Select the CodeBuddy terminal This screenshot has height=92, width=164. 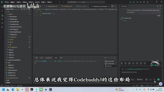pyautogui.click(x=110, y=64)
